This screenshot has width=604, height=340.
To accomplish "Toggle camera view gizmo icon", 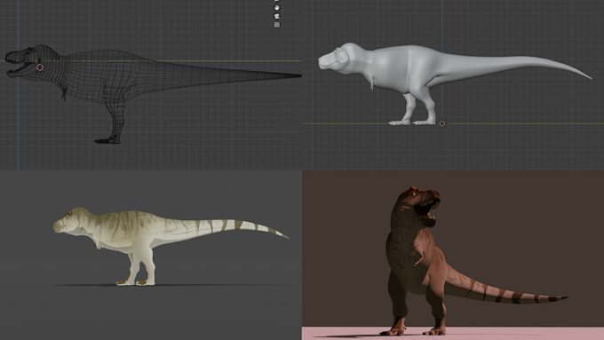I will [276, 16].
